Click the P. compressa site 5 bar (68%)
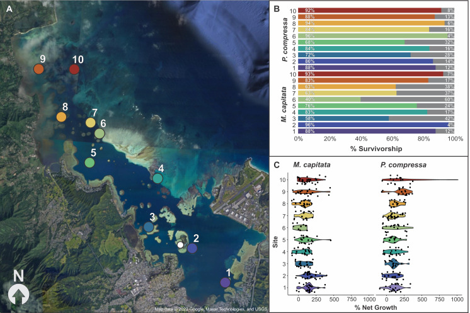The height and width of the screenshot is (313, 470). click(x=352, y=42)
